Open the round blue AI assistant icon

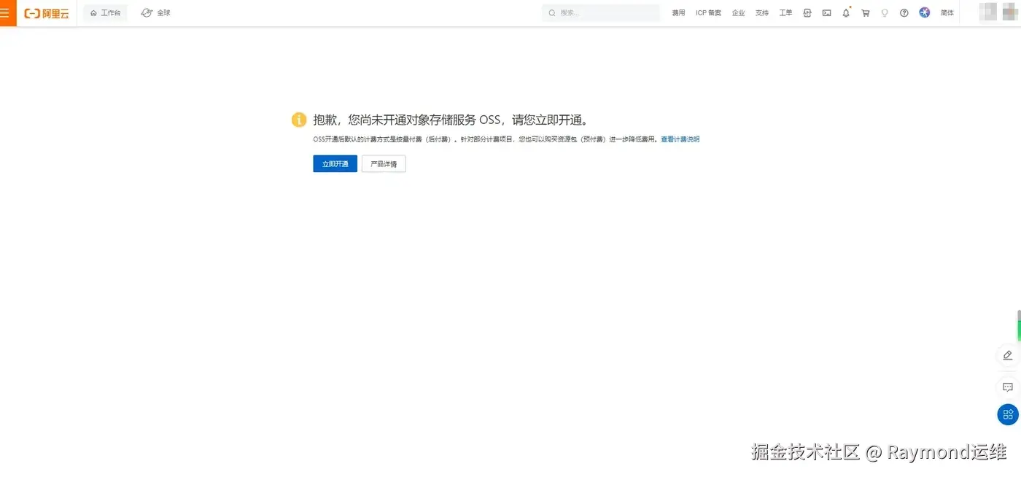click(x=925, y=12)
